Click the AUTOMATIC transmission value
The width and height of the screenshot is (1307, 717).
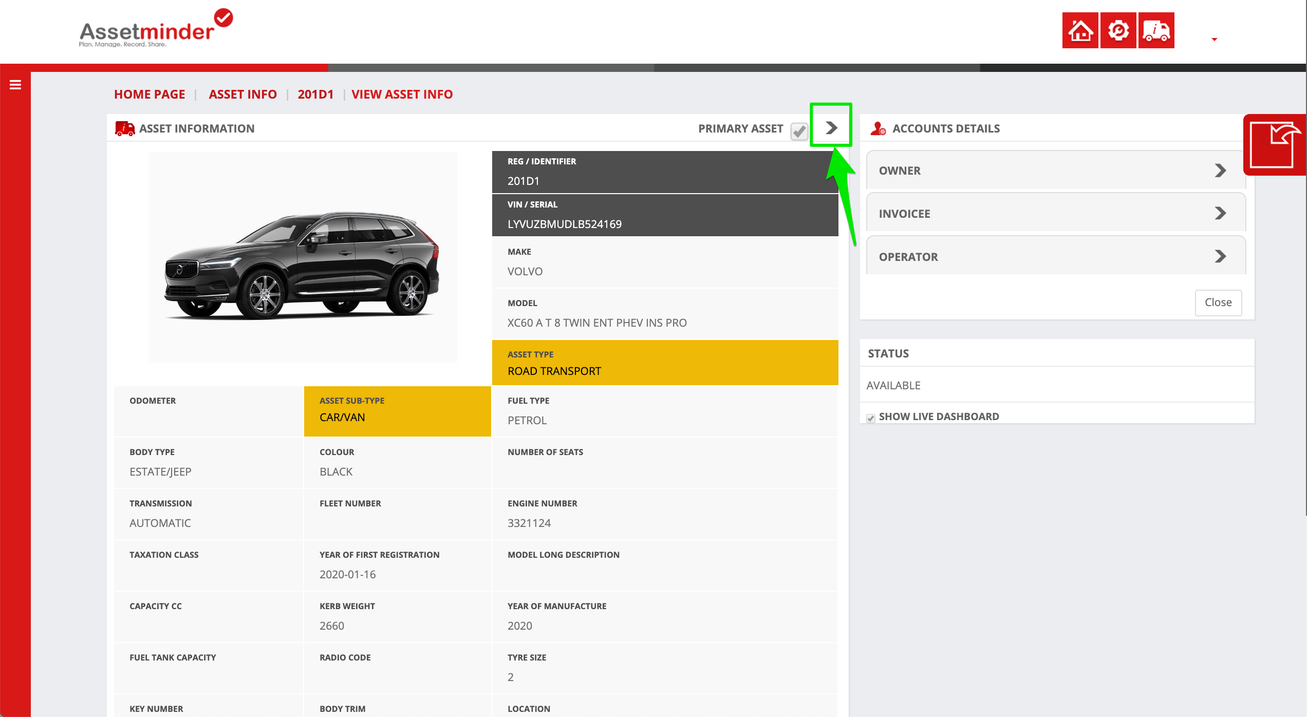pyautogui.click(x=160, y=523)
